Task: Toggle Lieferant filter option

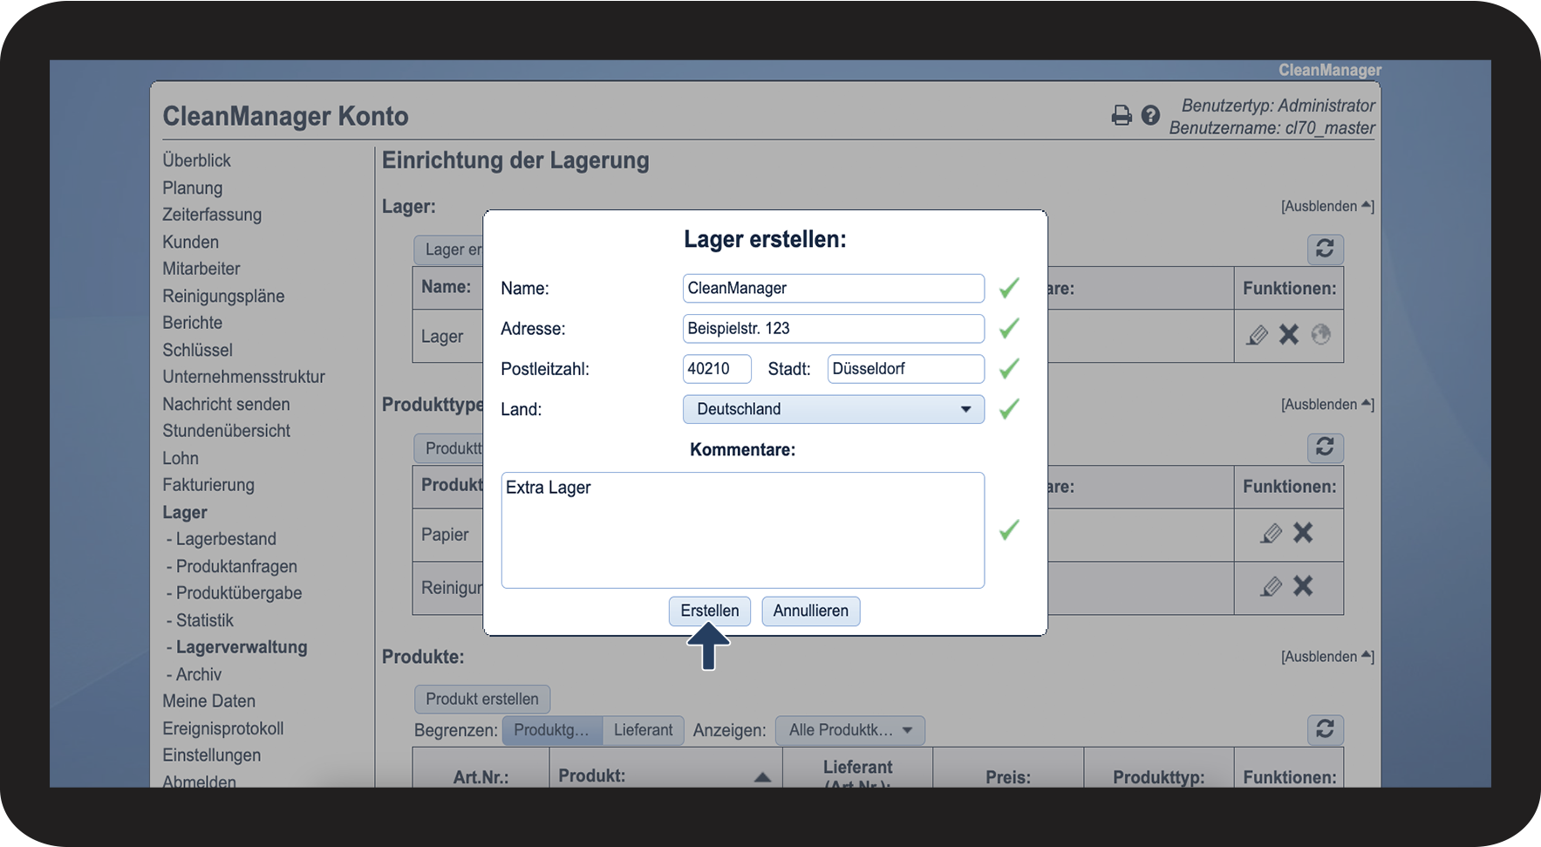Action: [x=643, y=730]
